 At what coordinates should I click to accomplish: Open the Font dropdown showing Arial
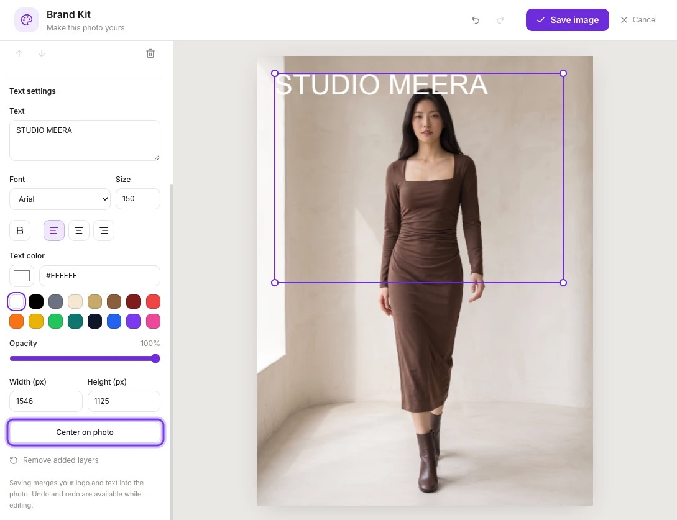coord(60,199)
